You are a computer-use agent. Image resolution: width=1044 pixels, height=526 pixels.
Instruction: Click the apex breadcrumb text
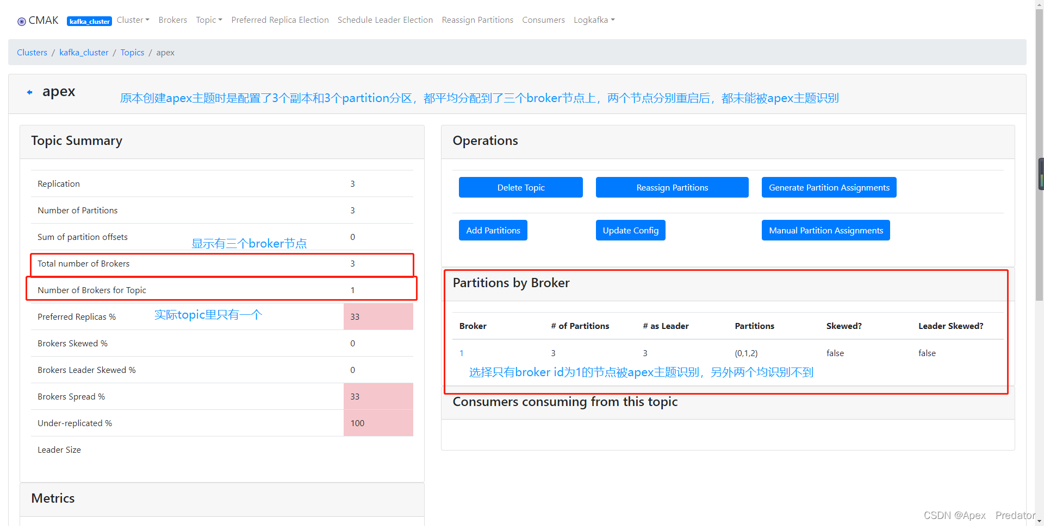click(165, 53)
